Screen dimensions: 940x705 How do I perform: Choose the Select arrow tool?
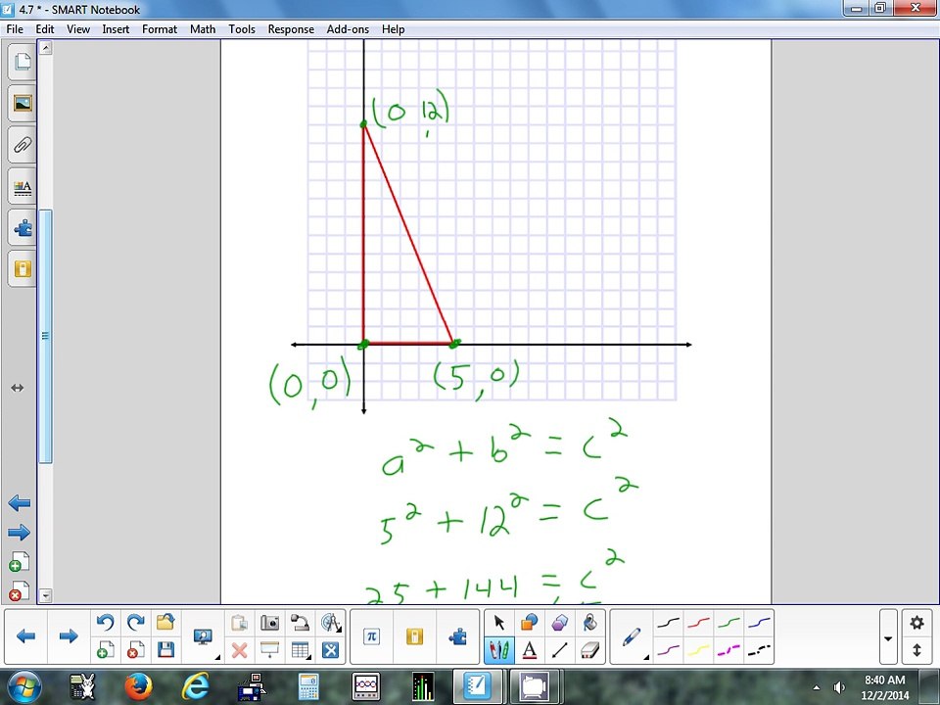(498, 623)
